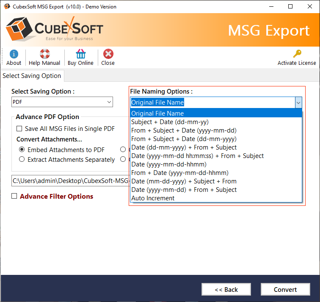Switch to Select Saving Option tab

click(x=32, y=76)
